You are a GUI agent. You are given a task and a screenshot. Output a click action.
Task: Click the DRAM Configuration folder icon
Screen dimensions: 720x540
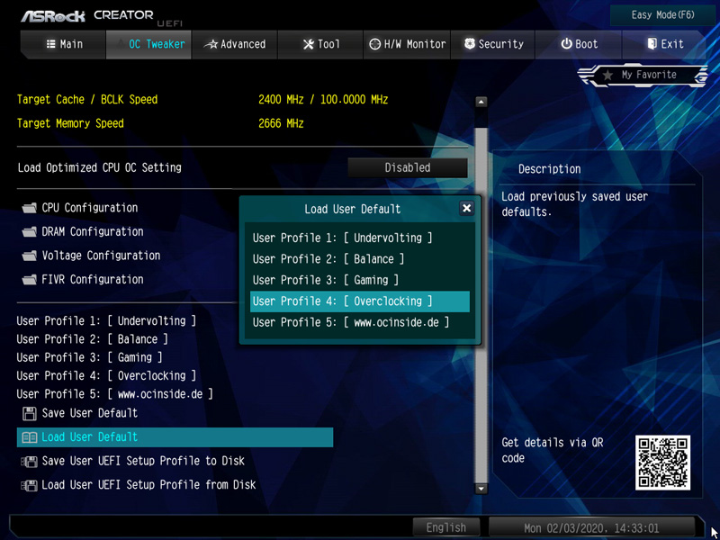(x=29, y=232)
